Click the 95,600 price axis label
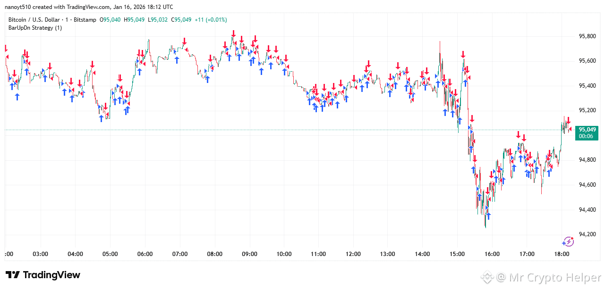This screenshot has height=289, width=605. [x=587, y=61]
